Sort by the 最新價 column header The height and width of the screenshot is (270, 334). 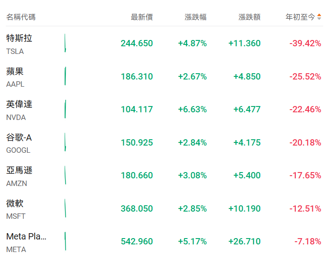141,17
